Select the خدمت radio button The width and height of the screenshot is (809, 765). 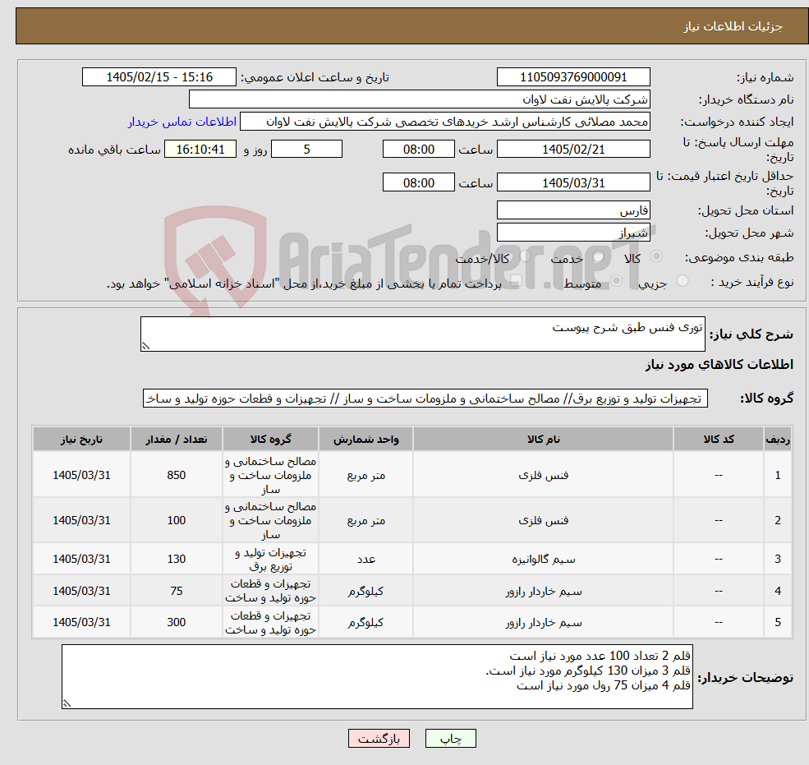click(x=599, y=256)
